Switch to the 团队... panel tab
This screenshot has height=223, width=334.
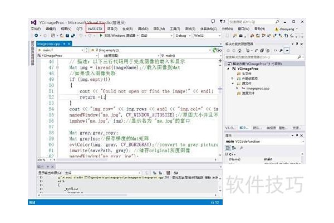[257, 128]
